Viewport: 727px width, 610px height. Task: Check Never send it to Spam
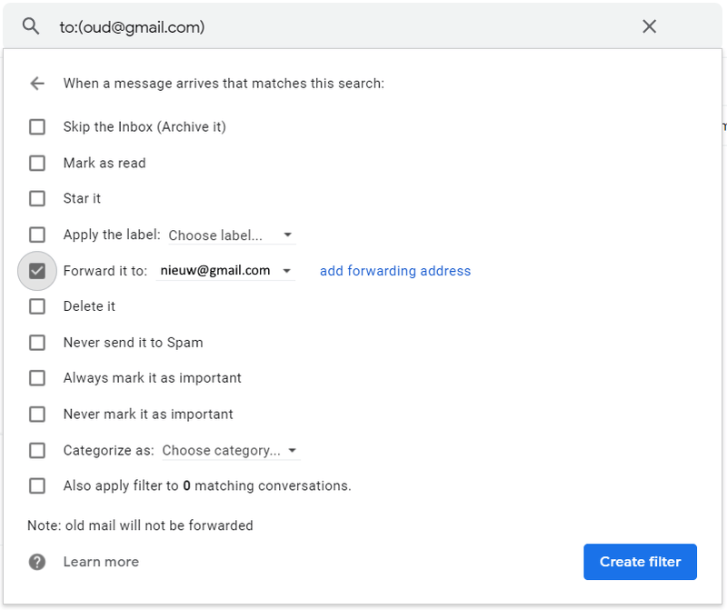click(37, 343)
